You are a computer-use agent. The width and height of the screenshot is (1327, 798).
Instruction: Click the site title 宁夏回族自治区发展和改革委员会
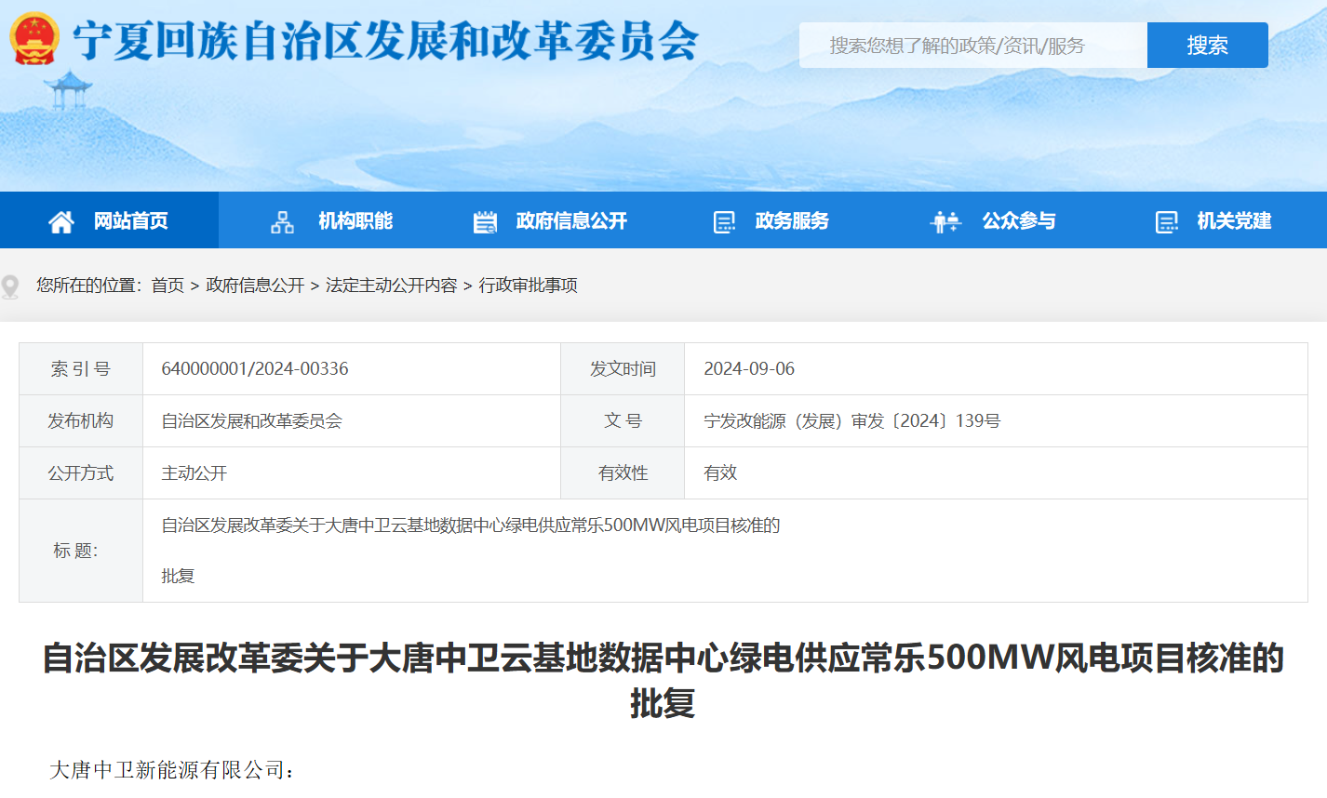click(x=386, y=40)
